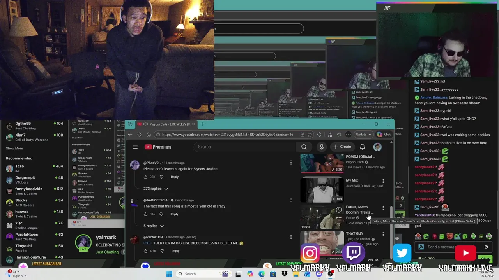Open YouTube notifications bell
This screenshot has height=280, width=499.
pyautogui.click(x=362, y=147)
